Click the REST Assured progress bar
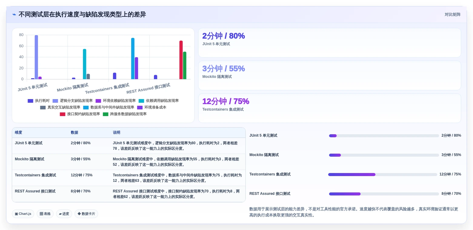This screenshot has width=473, height=230. point(384,194)
